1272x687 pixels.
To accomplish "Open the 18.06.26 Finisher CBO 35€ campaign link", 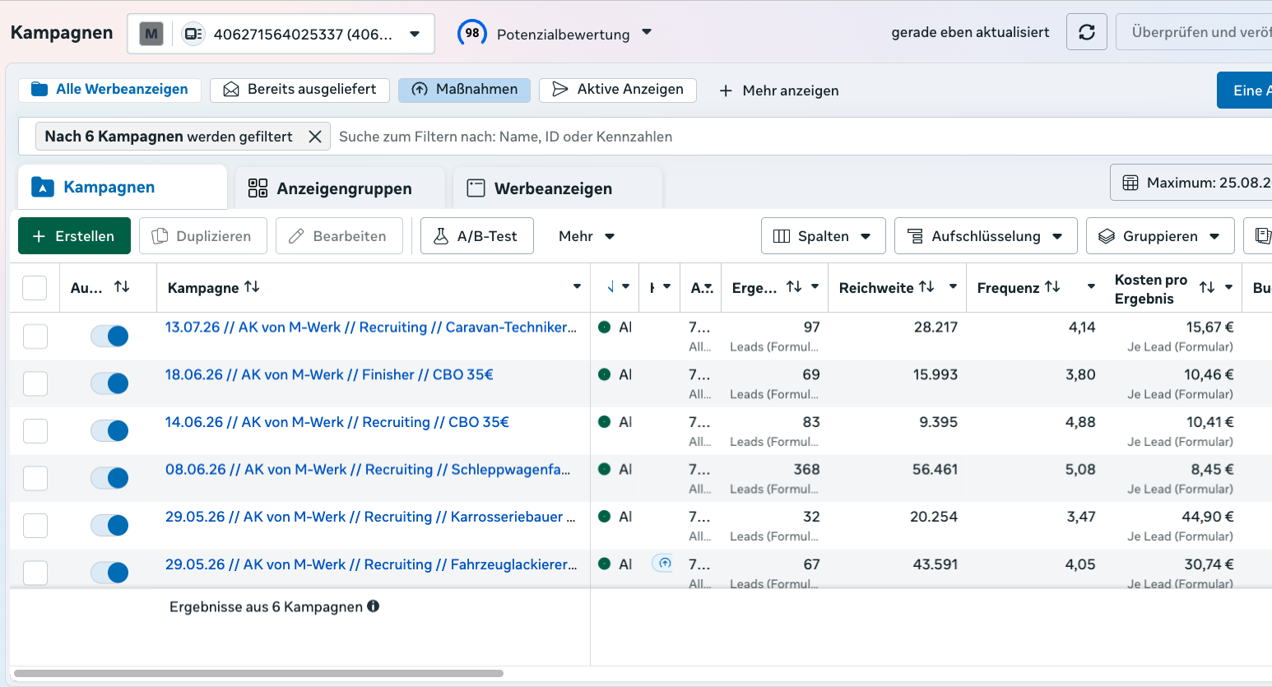I will [x=329, y=375].
